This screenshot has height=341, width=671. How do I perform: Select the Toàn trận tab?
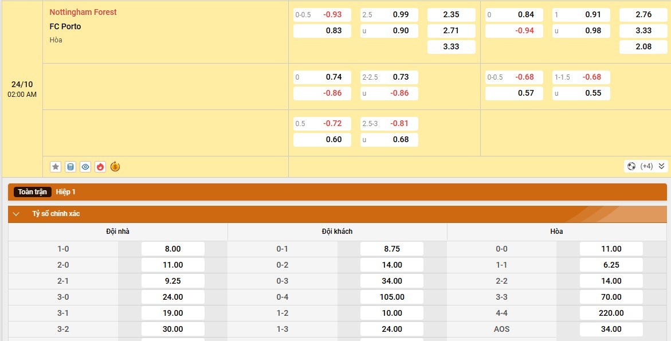coord(32,192)
